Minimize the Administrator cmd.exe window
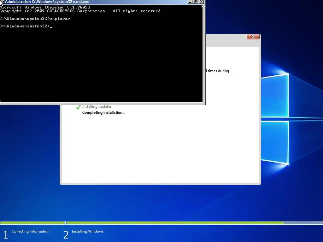This screenshot has height=242, width=323. point(190,2)
